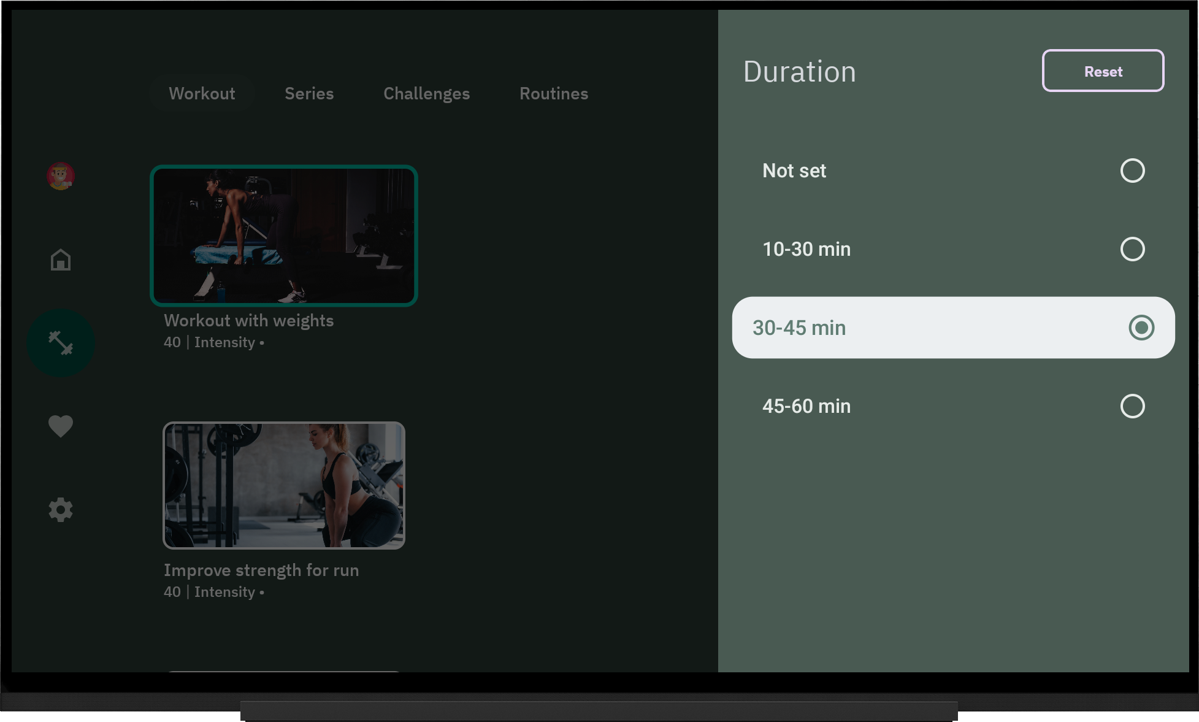Pick the 45-60 min radio option

pyautogui.click(x=1132, y=406)
